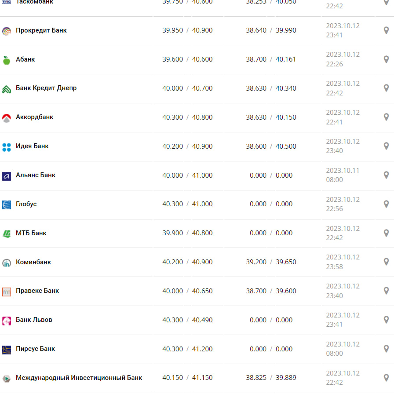Click location pin for Прокредит Банк

click(x=386, y=30)
